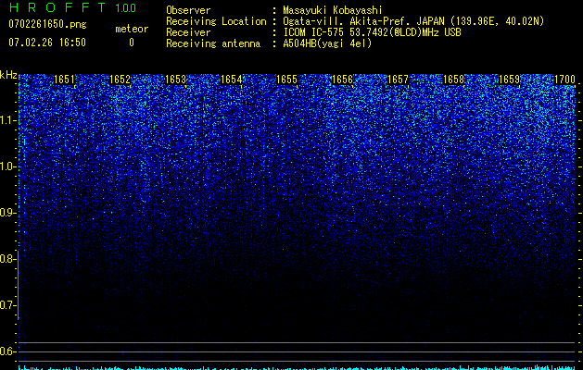Click time marker 1652

click(120, 80)
